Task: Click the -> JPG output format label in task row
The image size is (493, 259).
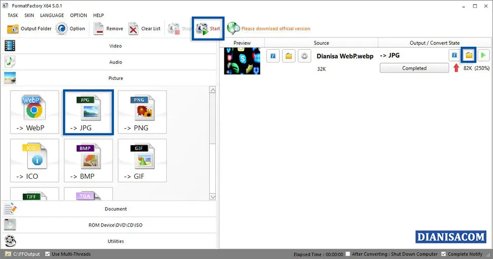Action: tap(390, 56)
